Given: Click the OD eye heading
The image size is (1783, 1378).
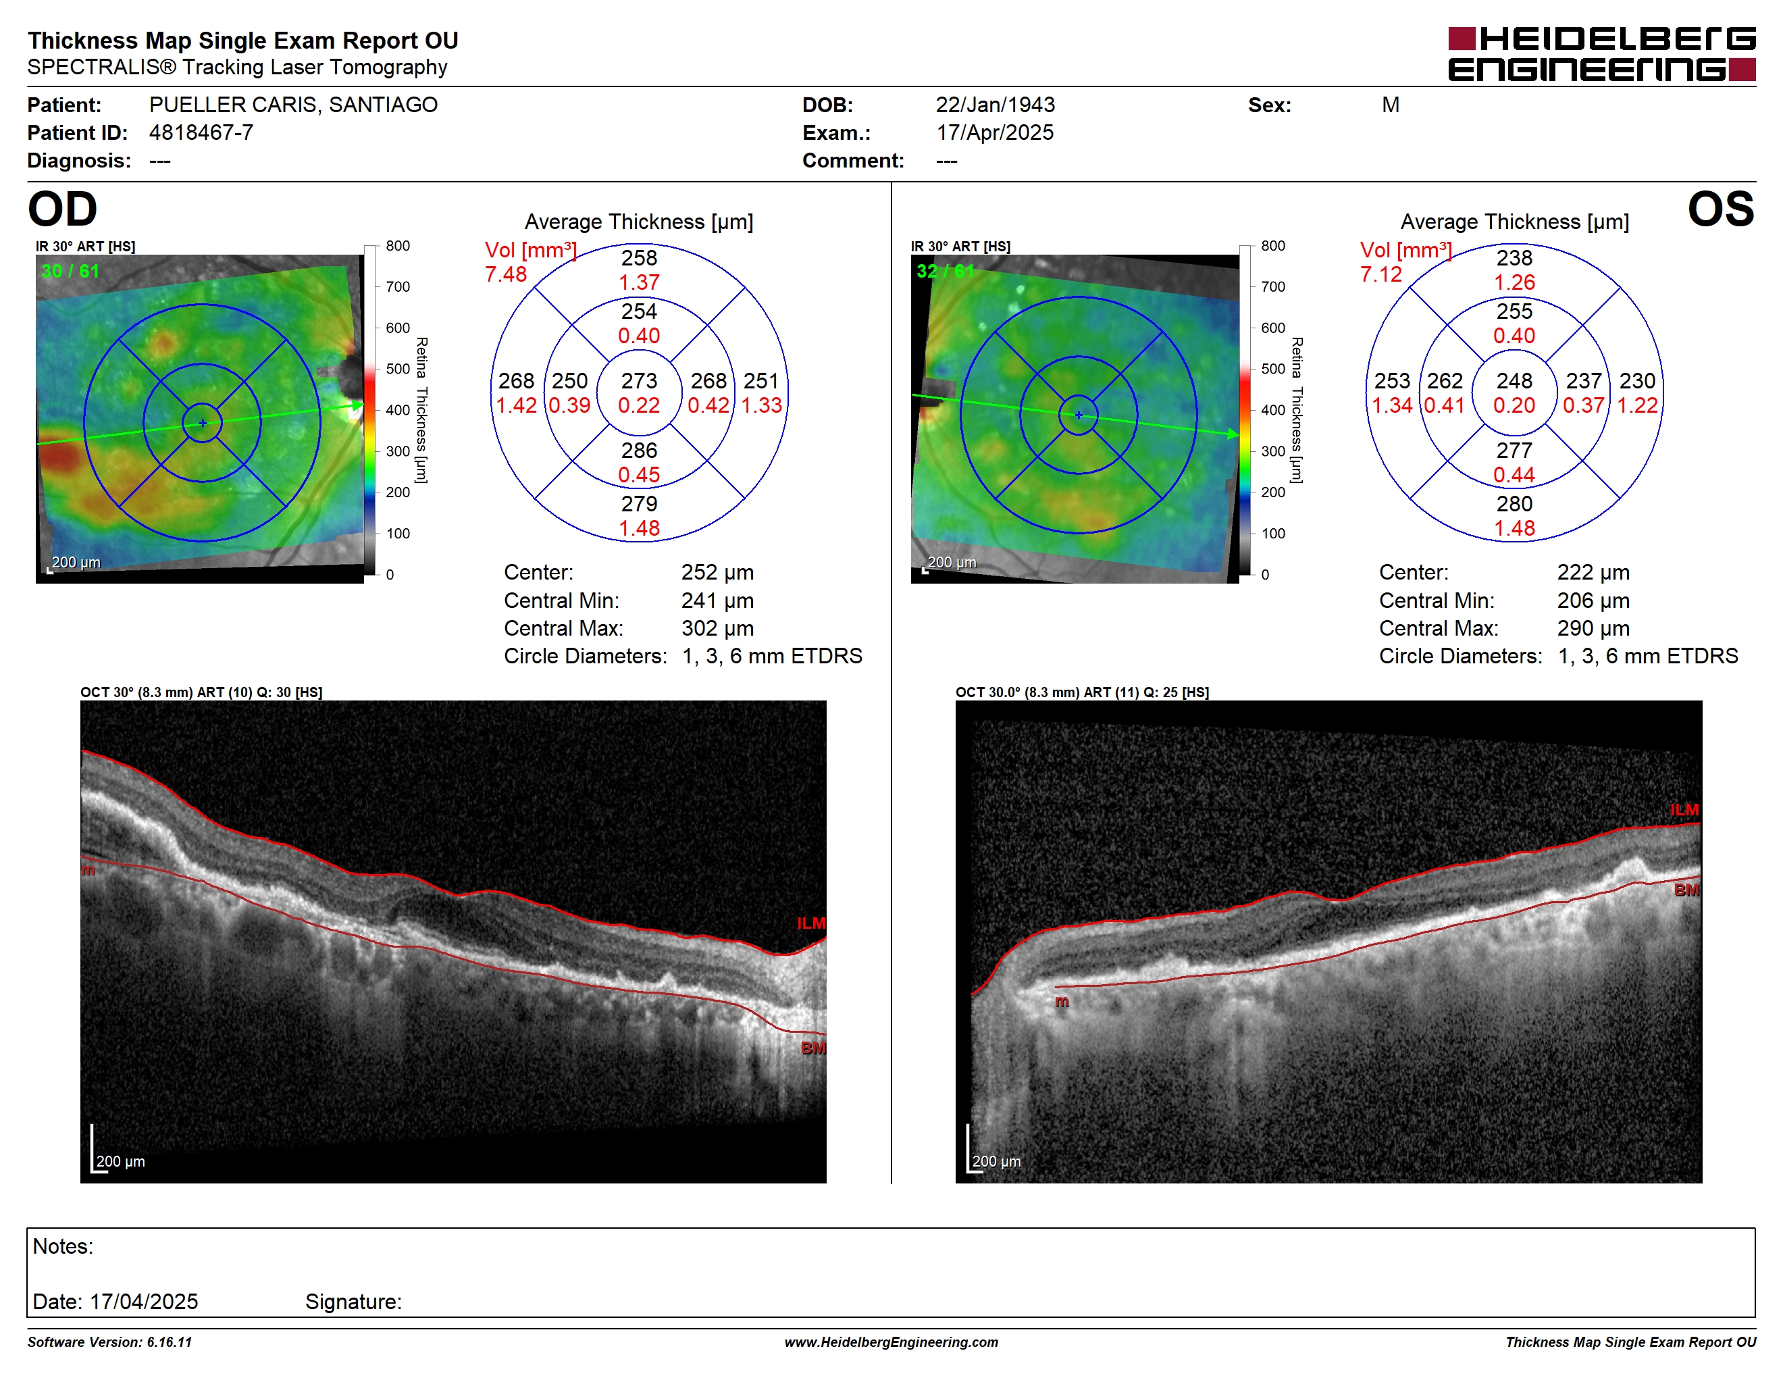Looking at the screenshot, I should click(63, 209).
